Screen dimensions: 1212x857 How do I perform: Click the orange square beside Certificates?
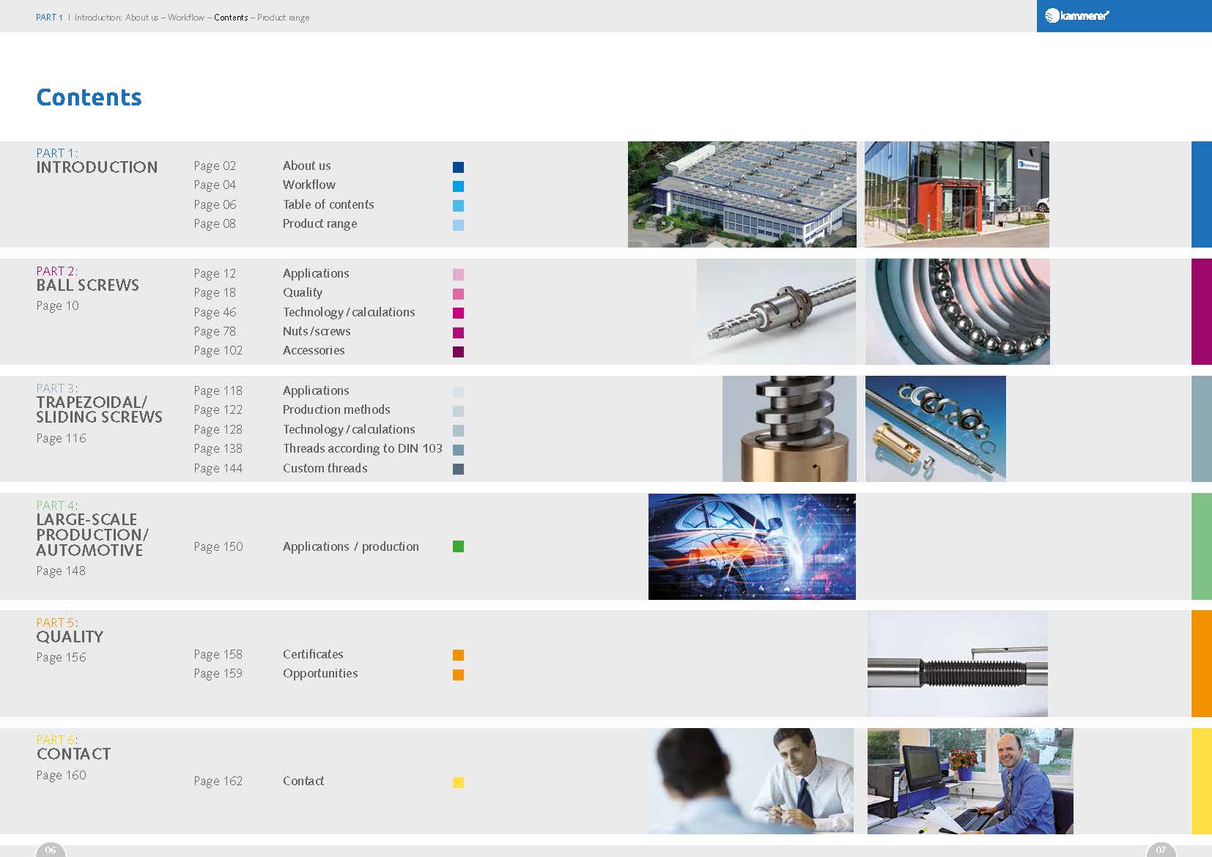[x=458, y=655]
